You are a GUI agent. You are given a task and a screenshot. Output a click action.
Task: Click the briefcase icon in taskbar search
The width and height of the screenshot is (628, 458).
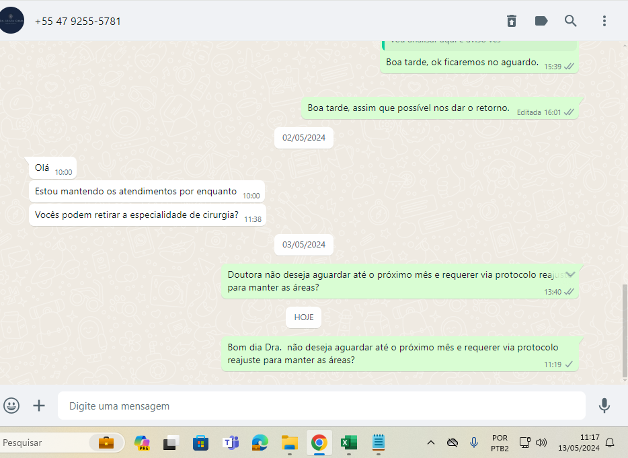[x=106, y=443]
